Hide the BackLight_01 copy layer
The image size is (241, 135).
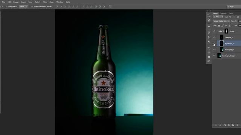[x=214, y=56]
